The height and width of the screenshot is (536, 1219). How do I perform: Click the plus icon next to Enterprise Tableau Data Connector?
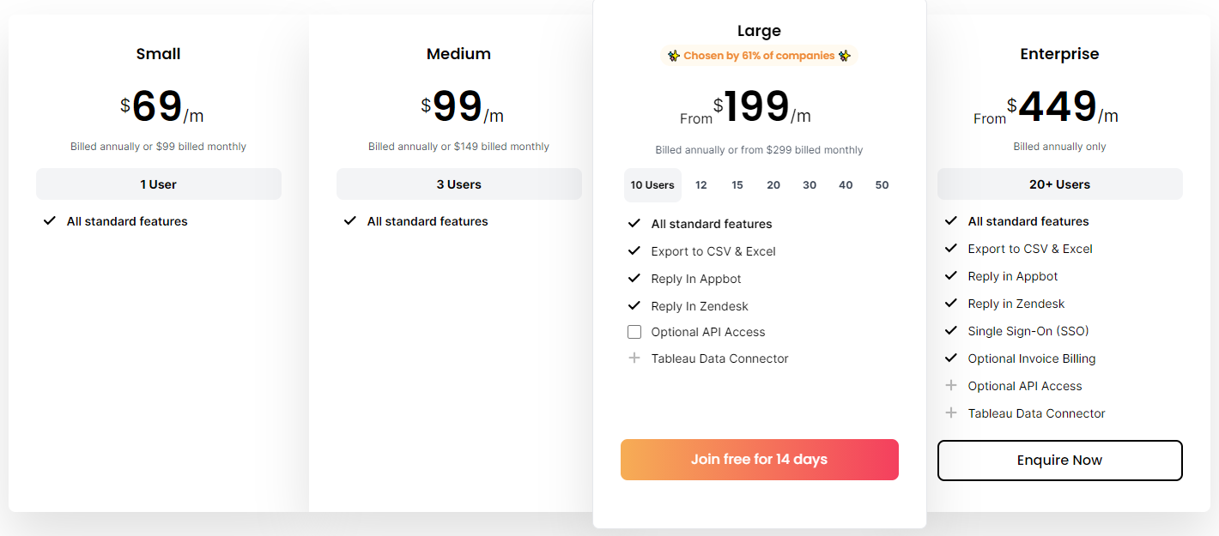pos(951,413)
